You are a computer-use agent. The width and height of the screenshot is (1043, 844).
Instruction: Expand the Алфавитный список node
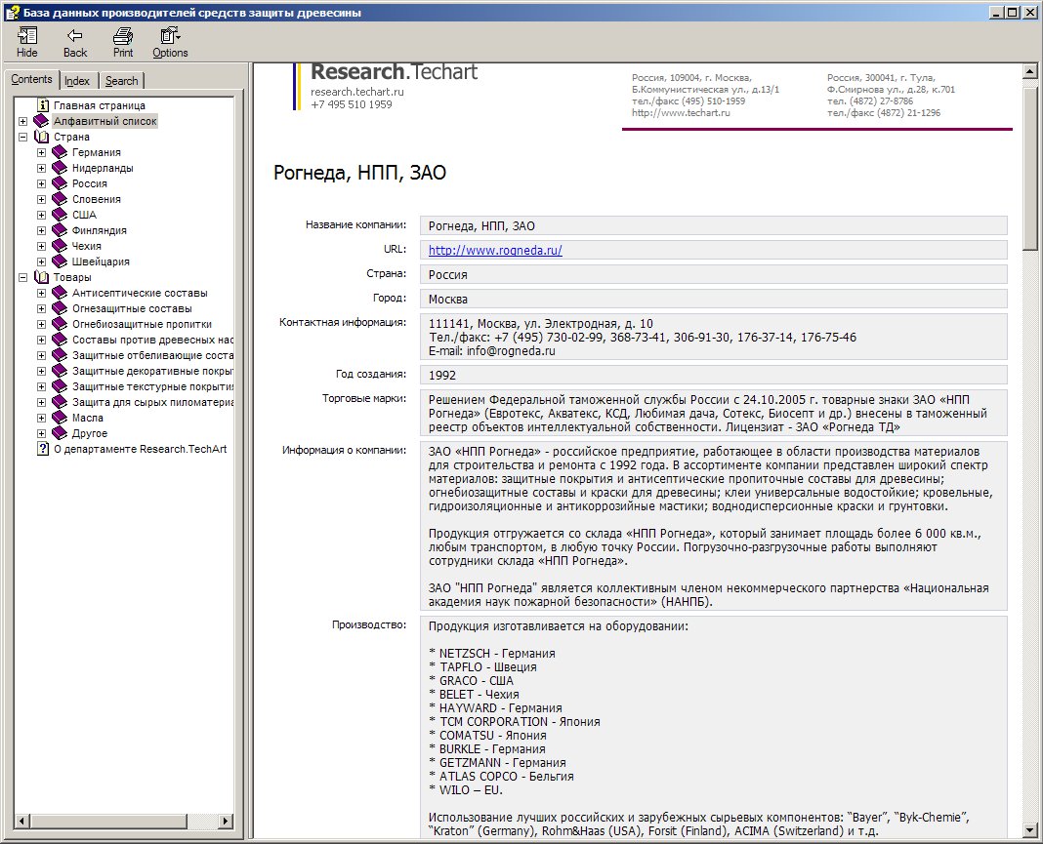pos(22,121)
